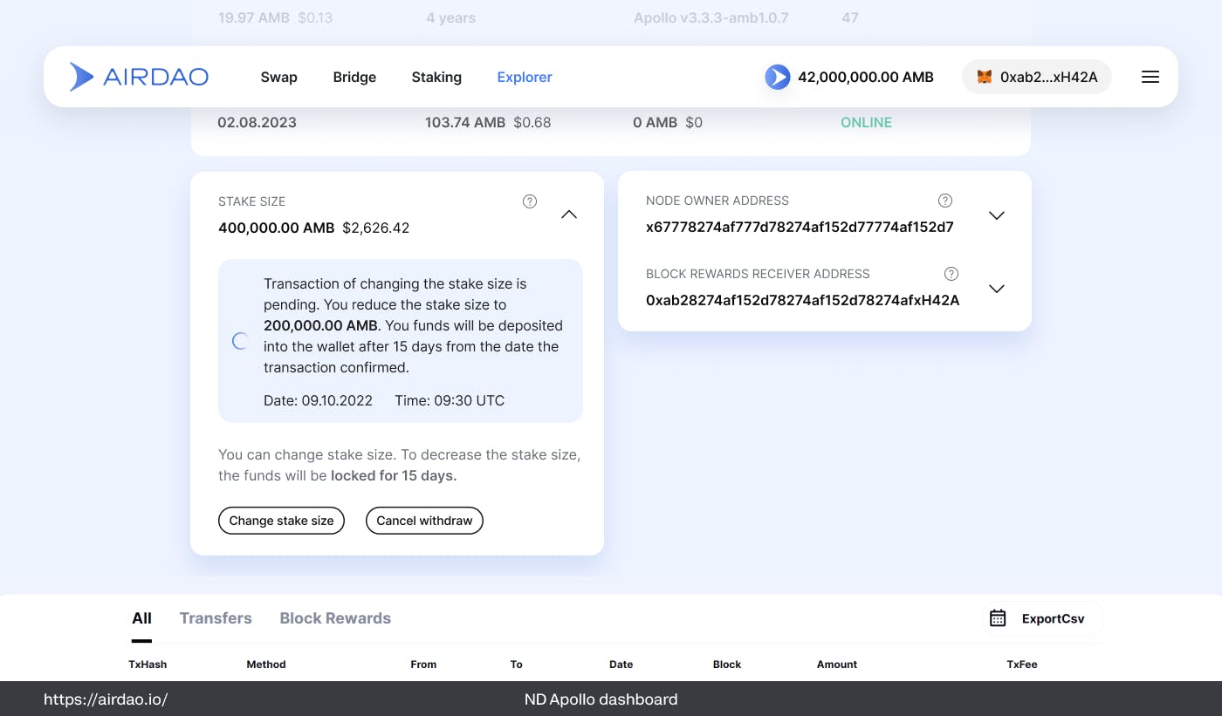Click the Block Rewards Receiver help icon
The image size is (1222, 716).
click(951, 274)
